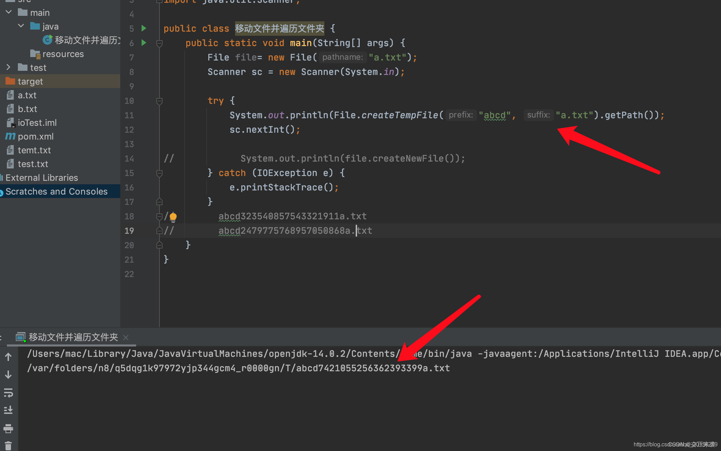721x451 pixels.
Task: Click the Down the Stack Trace arrow
Action: pos(8,375)
